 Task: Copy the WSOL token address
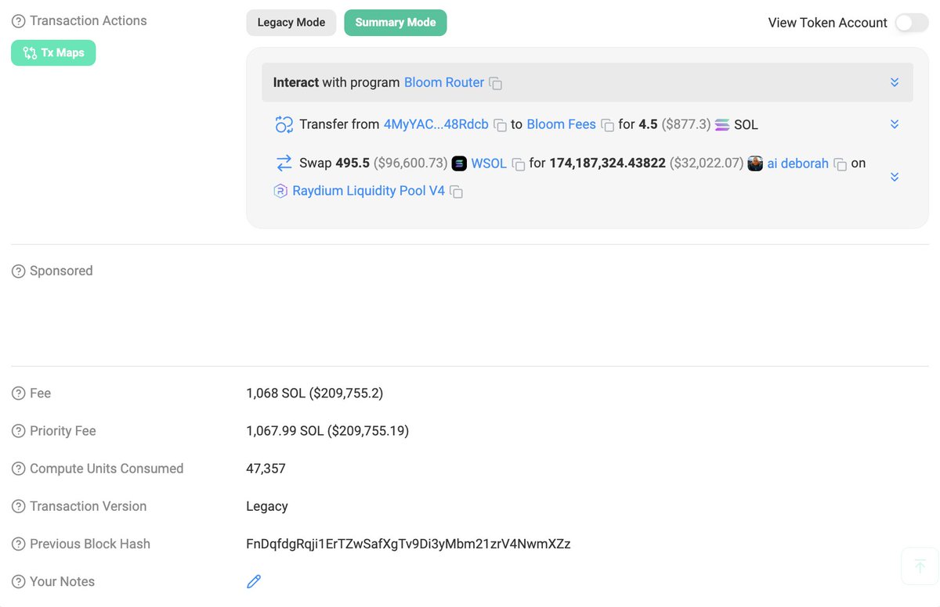[x=518, y=164]
